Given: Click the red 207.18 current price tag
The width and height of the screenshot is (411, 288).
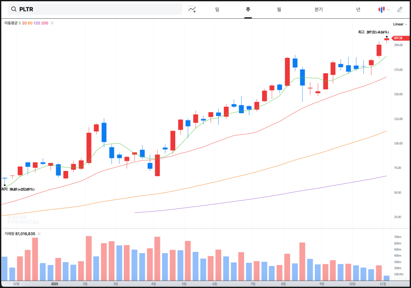Looking at the screenshot, I should point(398,38).
